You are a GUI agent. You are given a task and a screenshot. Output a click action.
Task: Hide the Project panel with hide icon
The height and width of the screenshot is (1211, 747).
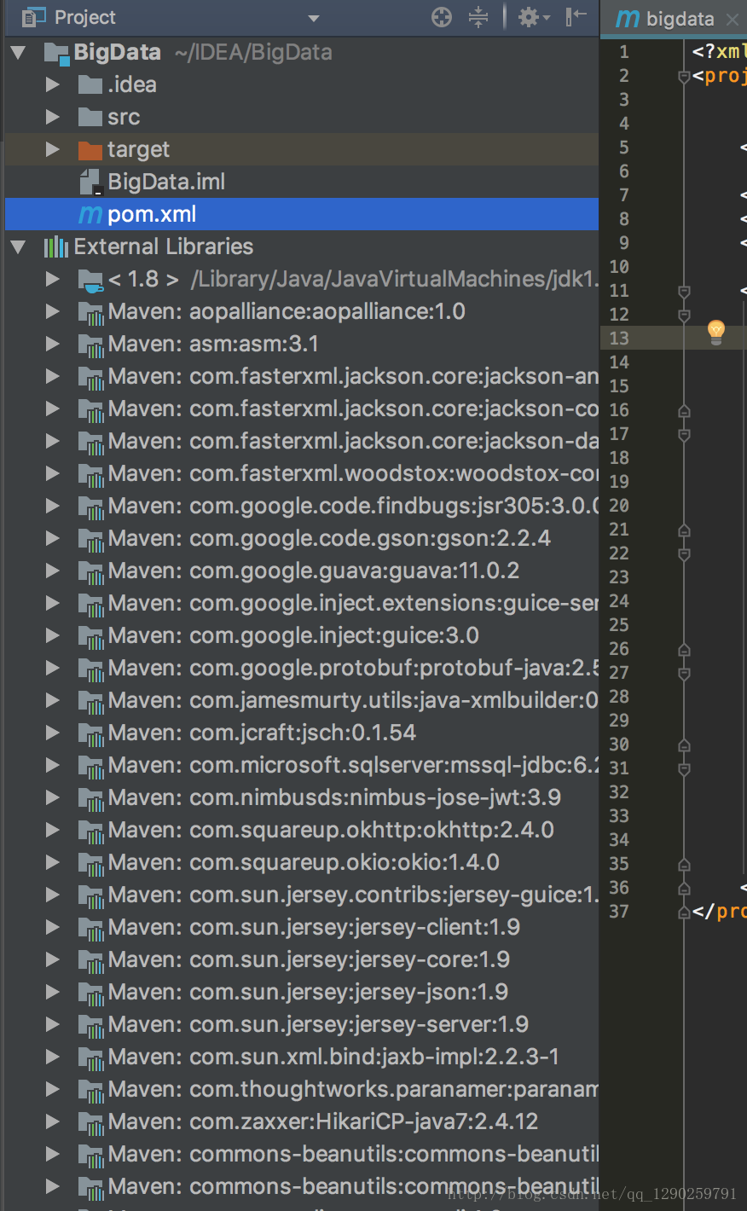[576, 16]
